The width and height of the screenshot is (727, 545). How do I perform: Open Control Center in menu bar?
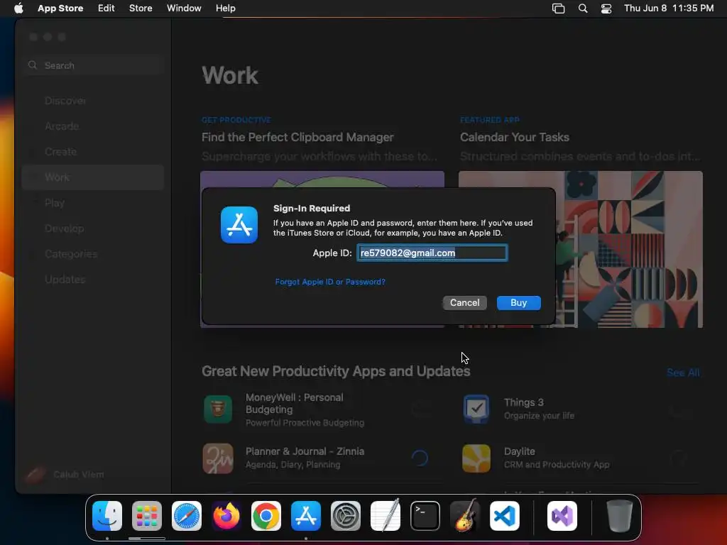[x=606, y=9]
